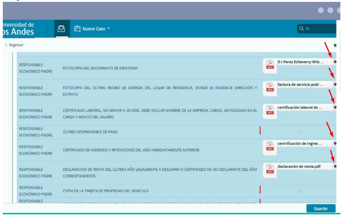Click the Universidad de los Andes logo

[19, 28]
